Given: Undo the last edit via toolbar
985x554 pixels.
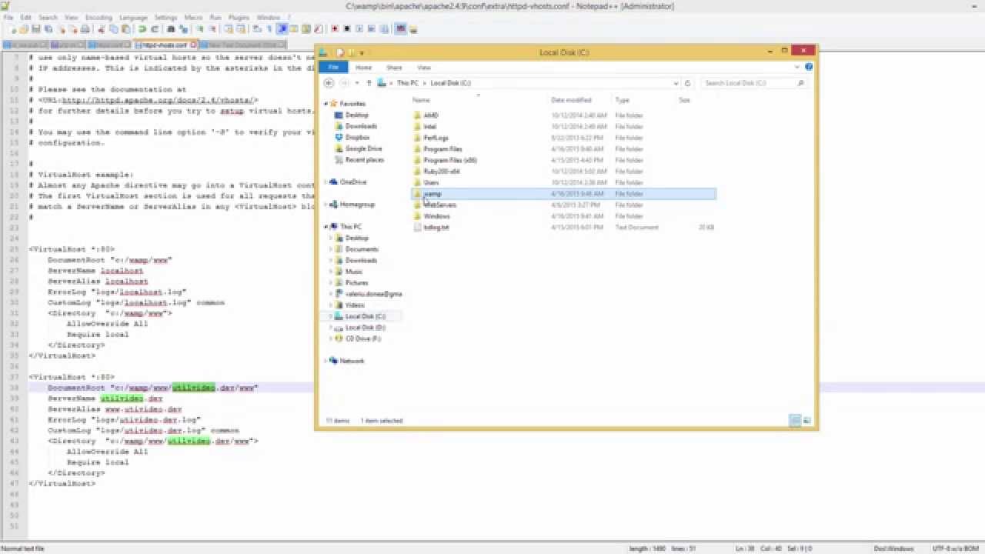Looking at the screenshot, I should pos(142,29).
